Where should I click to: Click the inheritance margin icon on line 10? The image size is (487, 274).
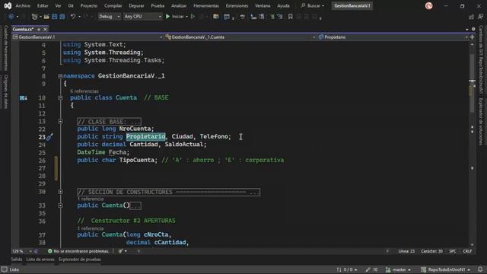(24, 98)
